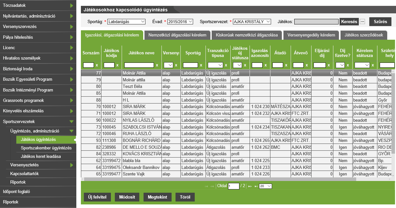
Task: Open the Évad dropdown showing 2015/2016
Action: coord(180,22)
